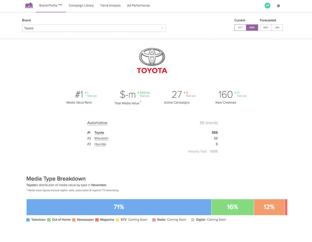312x242 pixels.
Task: Click the 12% Newspaper bar segment
Action: click(269, 207)
